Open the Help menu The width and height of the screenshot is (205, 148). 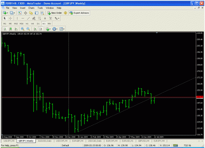point(59,8)
